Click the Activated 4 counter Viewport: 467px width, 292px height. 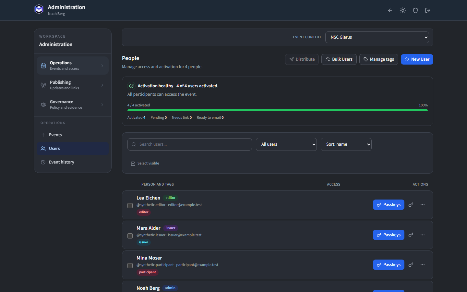tap(136, 118)
